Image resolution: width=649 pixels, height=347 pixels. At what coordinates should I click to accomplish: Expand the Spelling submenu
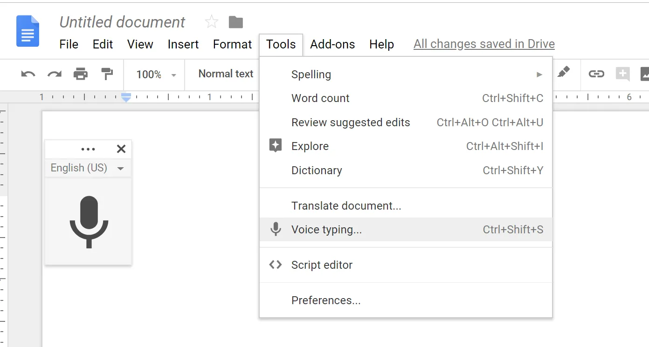[x=406, y=75]
